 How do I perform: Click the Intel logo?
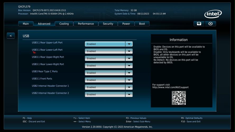(213, 14)
